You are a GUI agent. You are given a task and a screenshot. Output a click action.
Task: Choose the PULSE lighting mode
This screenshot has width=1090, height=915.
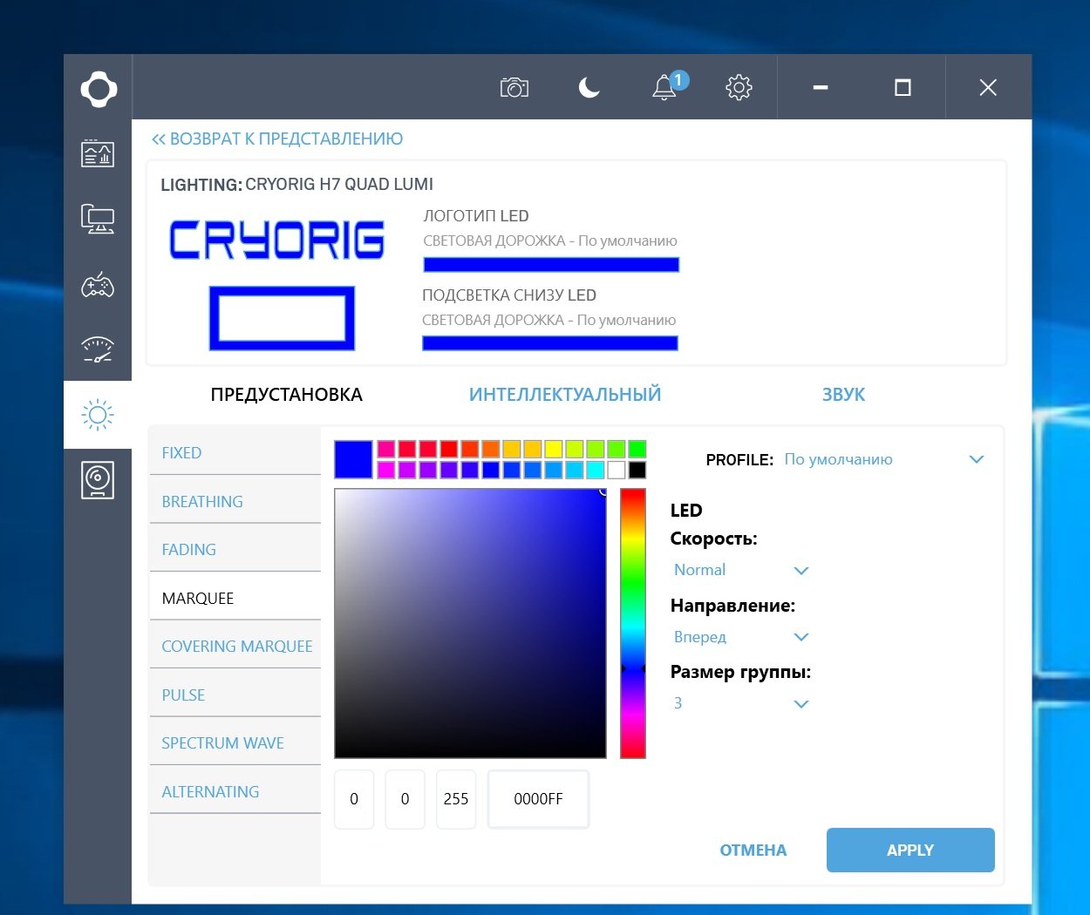tap(235, 695)
